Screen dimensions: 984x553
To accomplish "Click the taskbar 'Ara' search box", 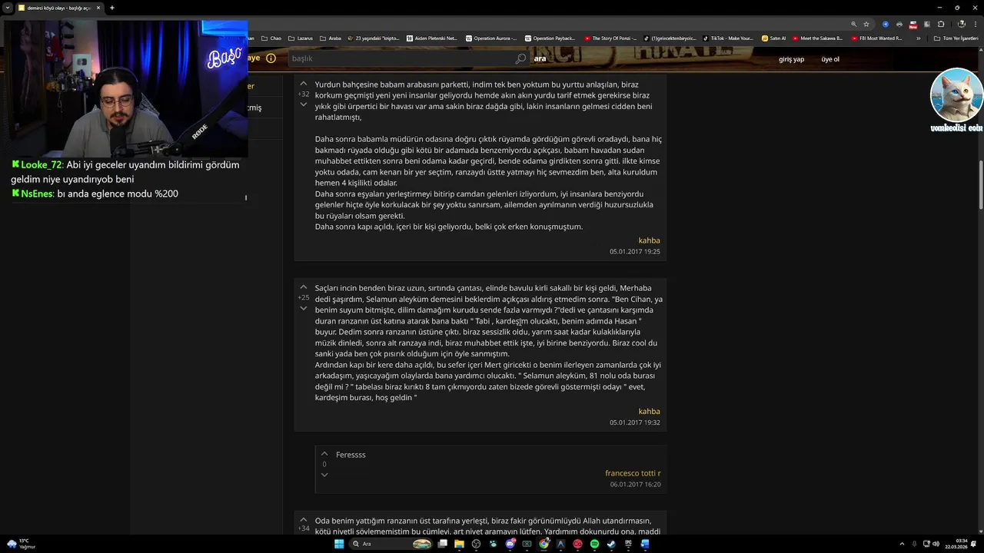I will click(392, 544).
